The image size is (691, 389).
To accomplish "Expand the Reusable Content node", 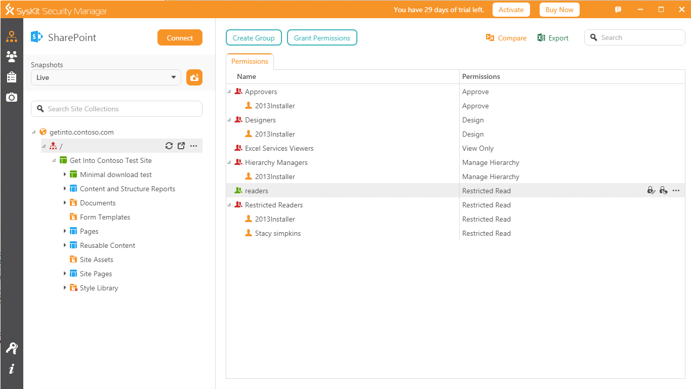I will (x=65, y=245).
